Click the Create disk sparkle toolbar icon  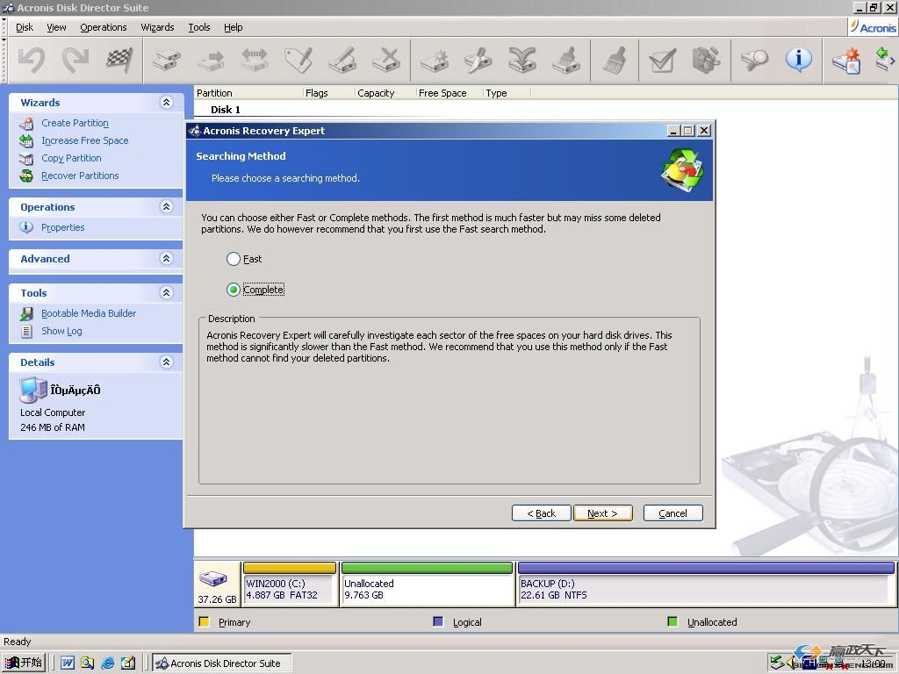click(x=434, y=60)
